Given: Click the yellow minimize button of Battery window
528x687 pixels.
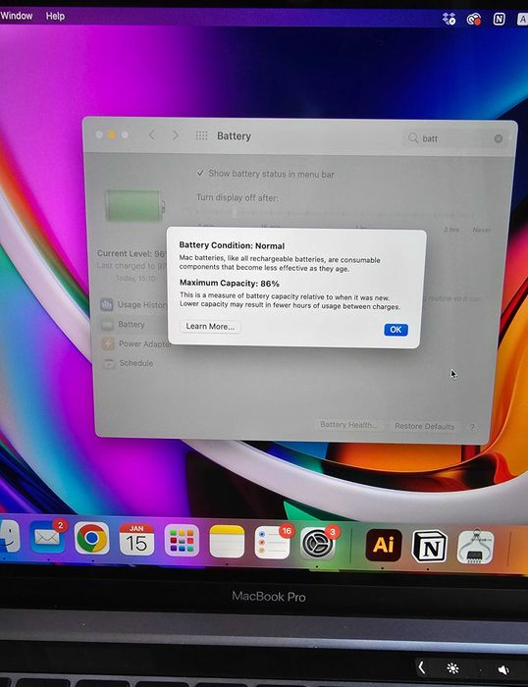Looking at the screenshot, I should tap(112, 134).
